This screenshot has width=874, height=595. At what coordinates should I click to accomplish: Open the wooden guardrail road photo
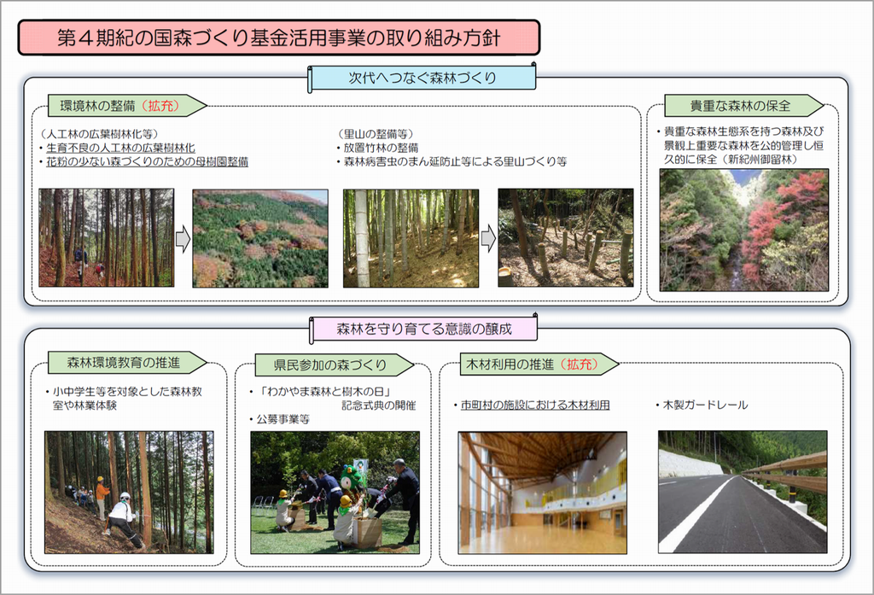point(743,492)
